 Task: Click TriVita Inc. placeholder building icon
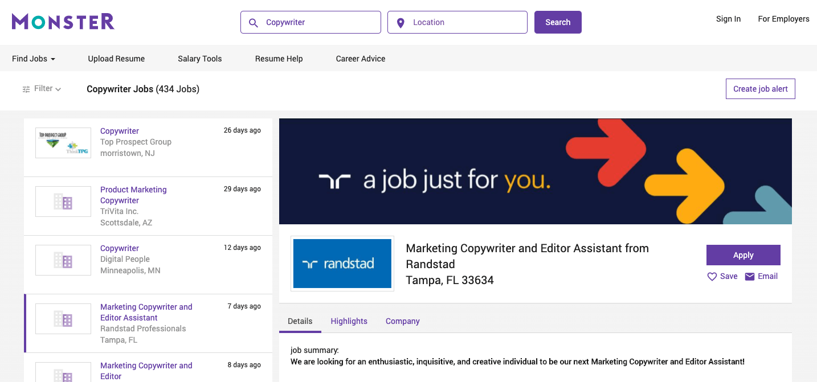click(x=63, y=202)
